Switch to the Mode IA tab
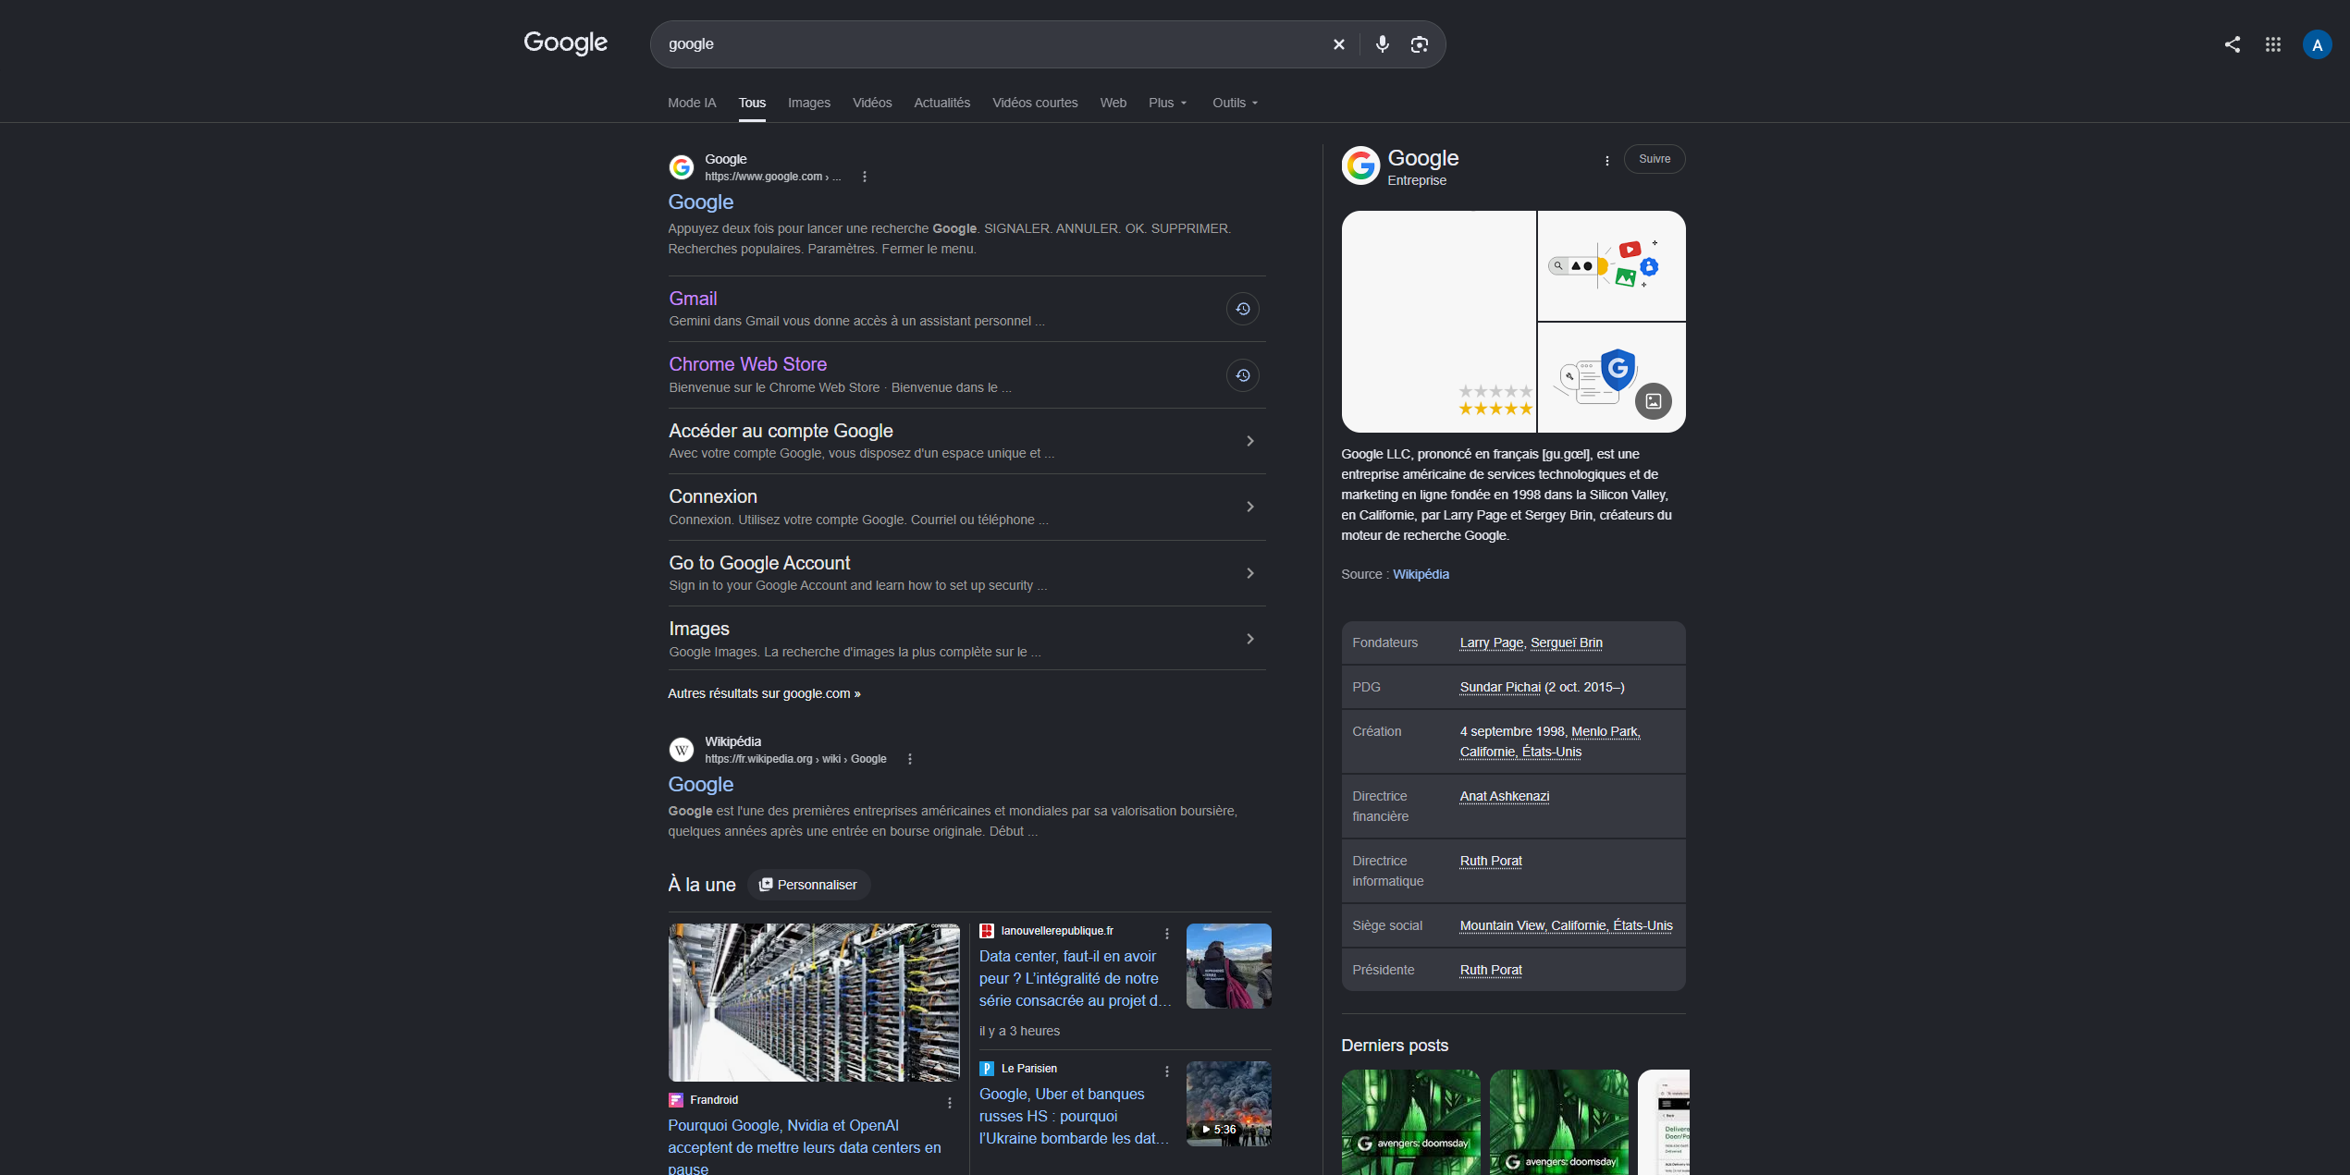The width and height of the screenshot is (2350, 1175). click(x=692, y=103)
